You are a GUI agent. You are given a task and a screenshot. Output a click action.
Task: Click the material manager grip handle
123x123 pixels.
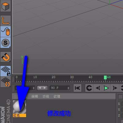tap(16, 96)
